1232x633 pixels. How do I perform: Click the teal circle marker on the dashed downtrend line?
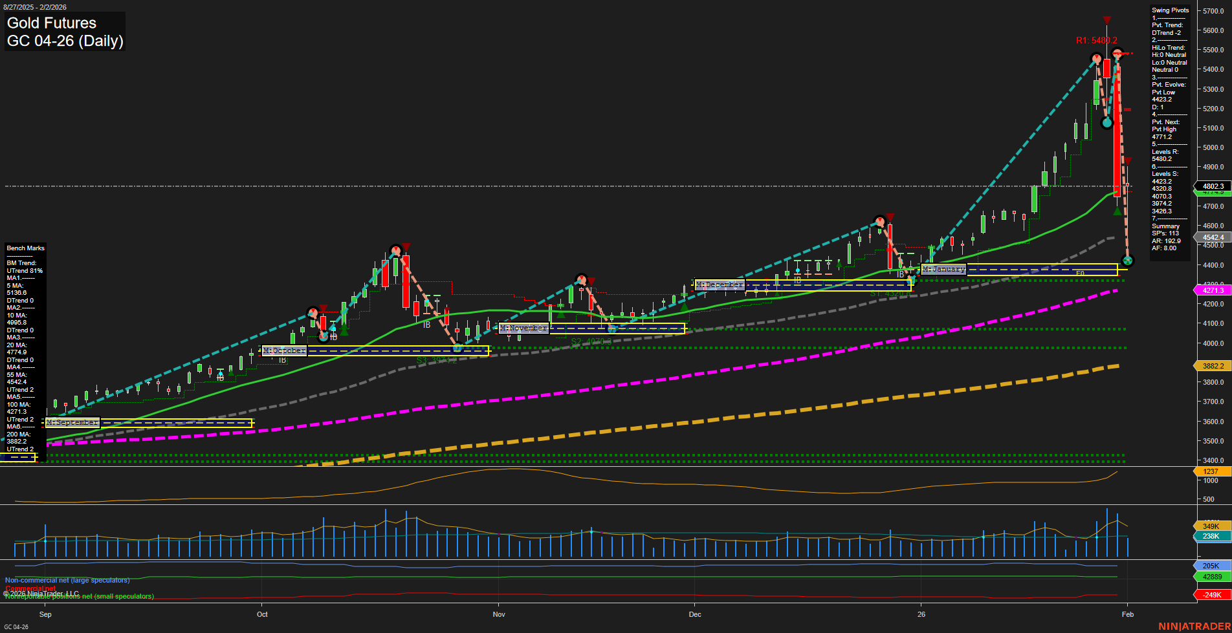(1107, 123)
